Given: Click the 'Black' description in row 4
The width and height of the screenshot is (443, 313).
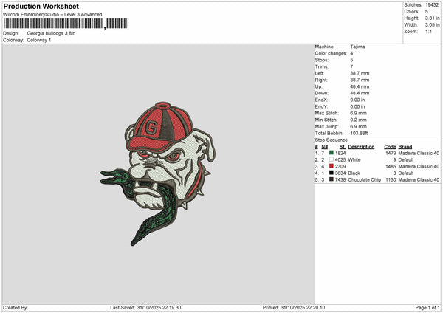Looking at the screenshot, I should click(354, 173).
